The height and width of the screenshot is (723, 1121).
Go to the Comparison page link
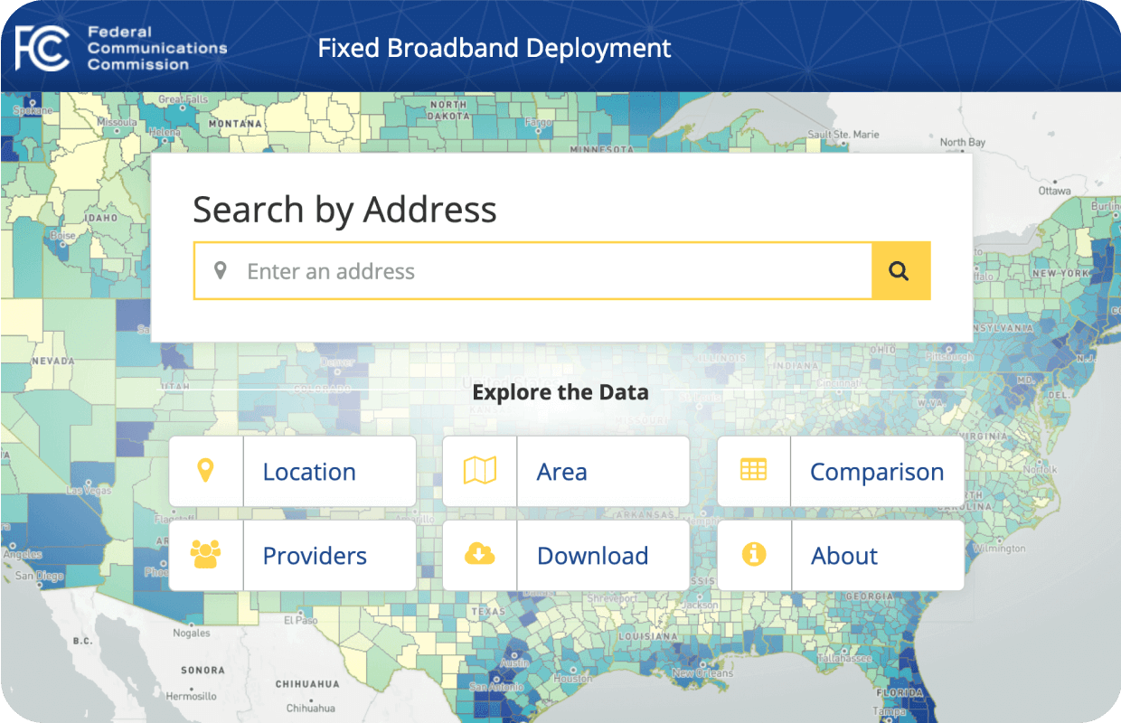(876, 472)
